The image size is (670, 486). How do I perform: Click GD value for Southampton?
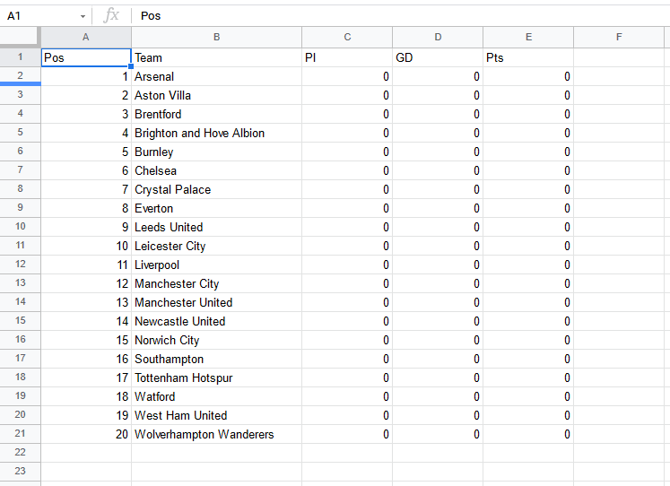(x=438, y=359)
